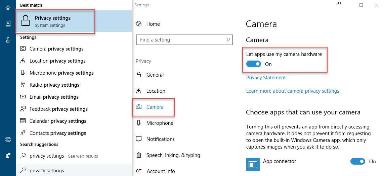The height and width of the screenshot is (176, 384).
Task: Click the Find a setting search field
Action: click(184, 40)
